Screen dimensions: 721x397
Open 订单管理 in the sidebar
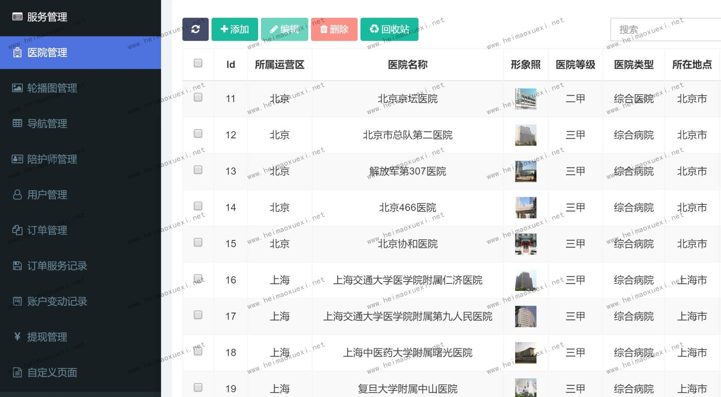(47, 230)
